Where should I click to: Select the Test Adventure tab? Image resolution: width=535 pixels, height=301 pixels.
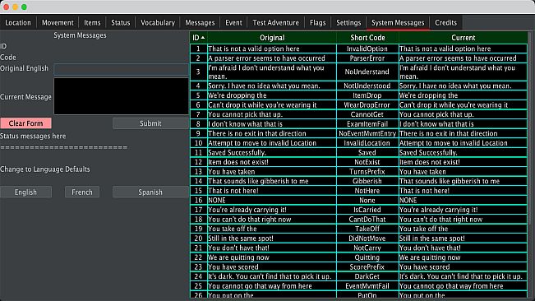[275, 23]
